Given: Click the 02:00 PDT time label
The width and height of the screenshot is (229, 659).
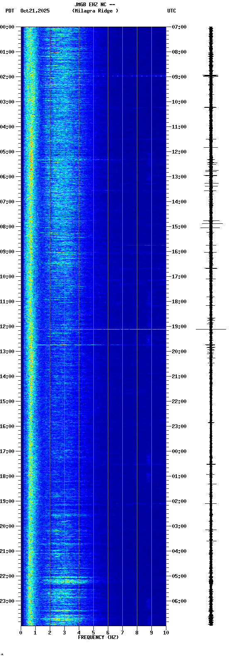Looking at the screenshot, I should click(7, 77).
